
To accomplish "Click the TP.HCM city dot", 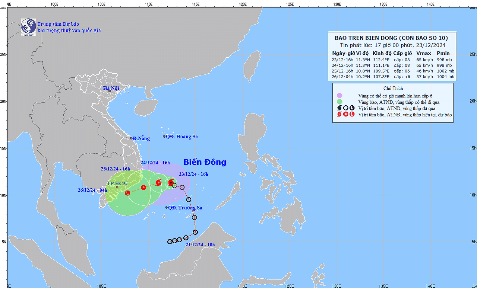I will tap(117, 187).
